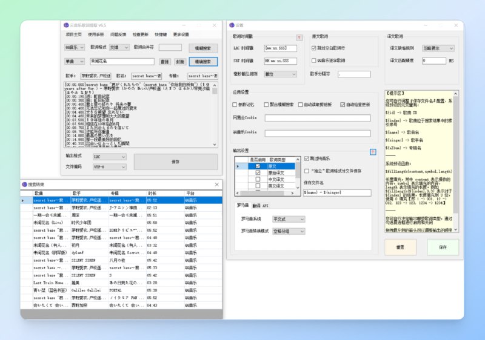Enable the 参数记忆 checkbox

[x=236, y=105]
